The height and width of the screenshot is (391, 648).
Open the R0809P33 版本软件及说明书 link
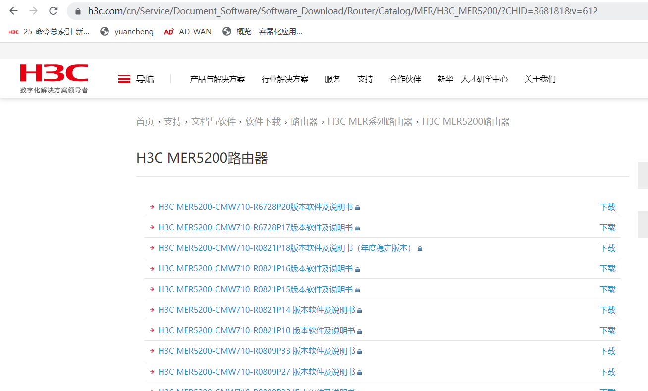(x=257, y=351)
